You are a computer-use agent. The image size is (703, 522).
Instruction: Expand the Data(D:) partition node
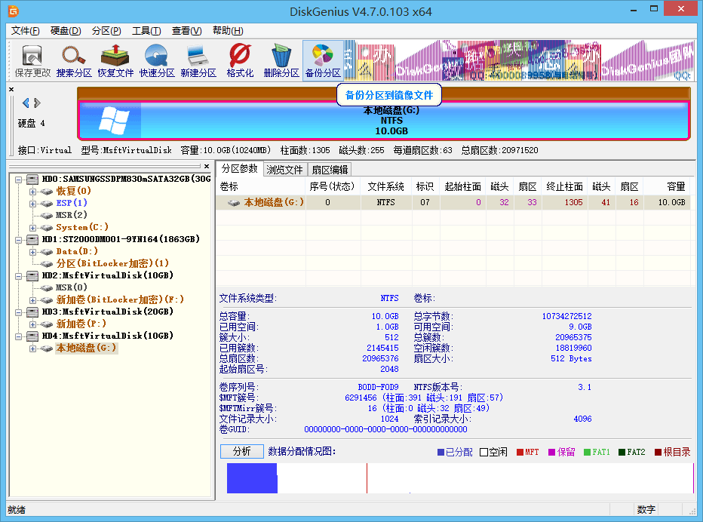[x=32, y=252]
